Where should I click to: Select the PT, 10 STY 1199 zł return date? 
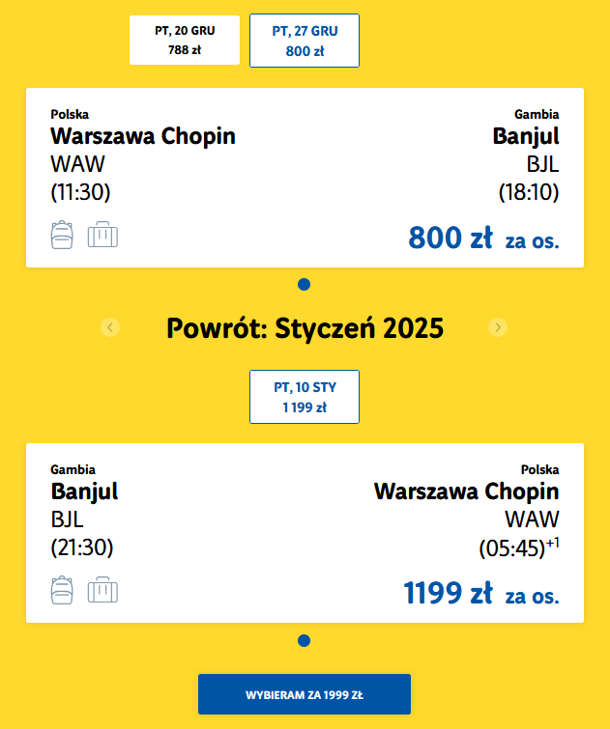pos(305,397)
